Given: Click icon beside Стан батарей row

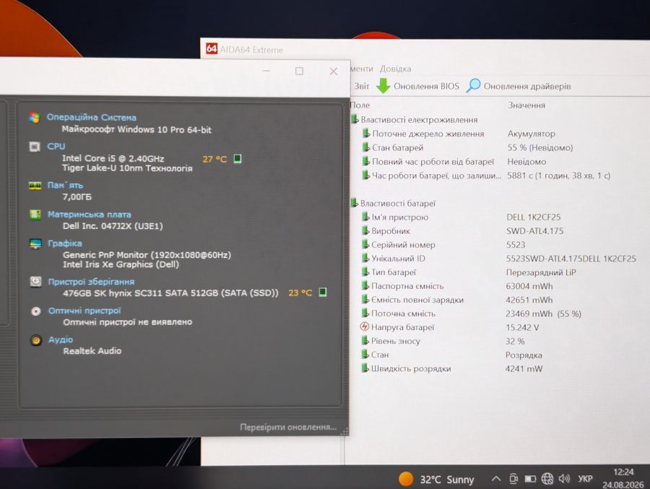Looking at the screenshot, I should 366,147.
